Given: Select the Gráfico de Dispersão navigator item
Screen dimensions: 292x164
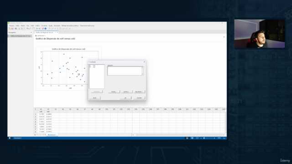Looking at the screenshot, I should pyautogui.click(x=20, y=36).
